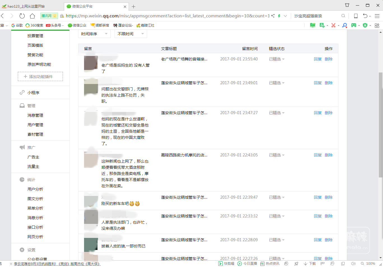The width and height of the screenshot is (383, 267).
Task: Click the share icon in address bar
Action: [273, 16]
